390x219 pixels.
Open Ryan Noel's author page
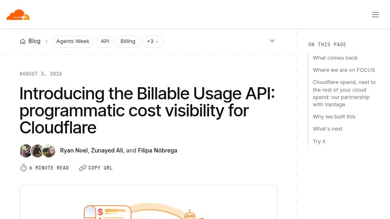(74, 150)
